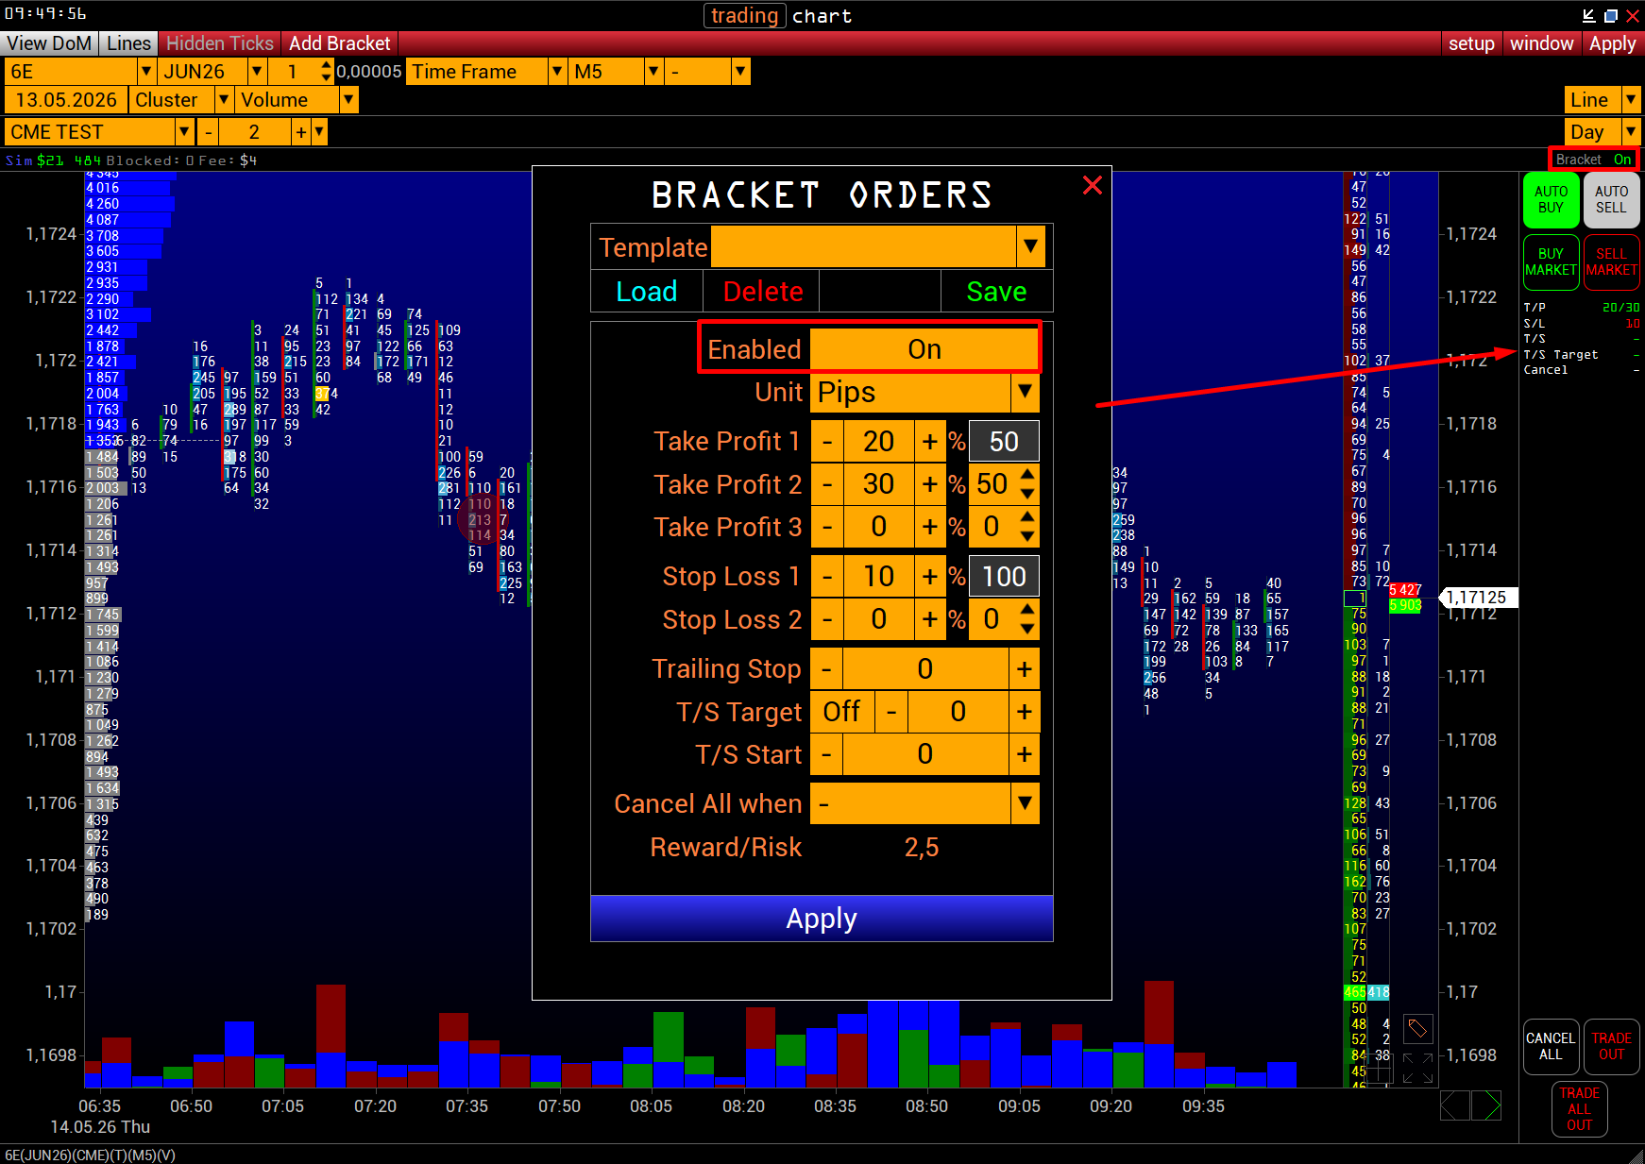Increase order quantity next to CME TEST
Image resolution: width=1645 pixels, height=1164 pixels.
coord(300,132)
